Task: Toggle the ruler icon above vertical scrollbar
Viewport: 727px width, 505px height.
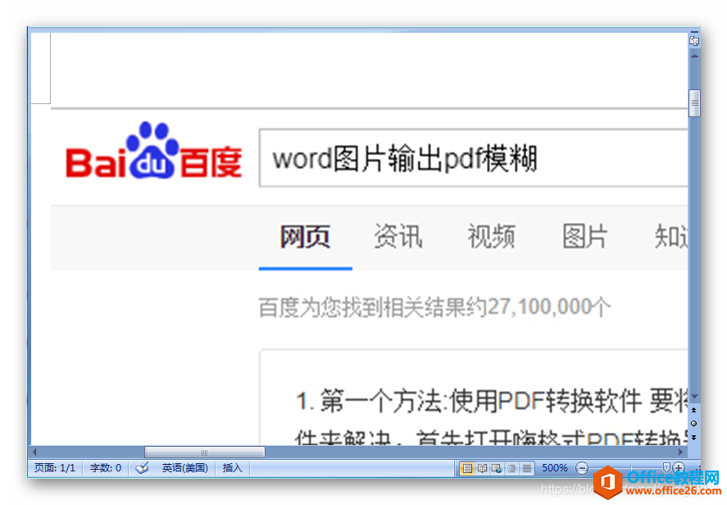Action: click(694, 41)
